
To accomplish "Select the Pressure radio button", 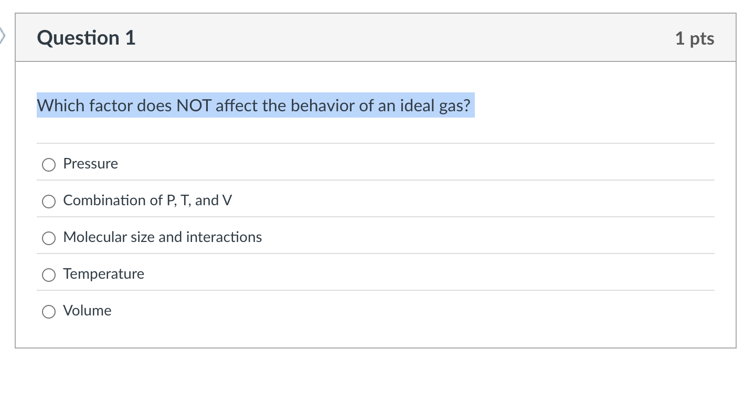I will click(x=48, y=164).
